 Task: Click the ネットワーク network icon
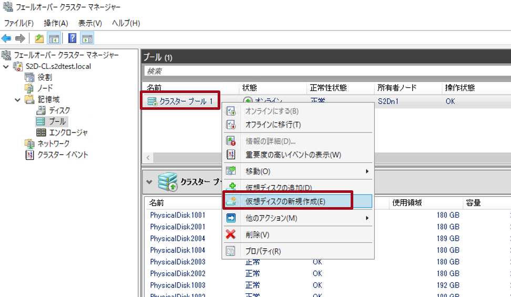click(29, 144)
